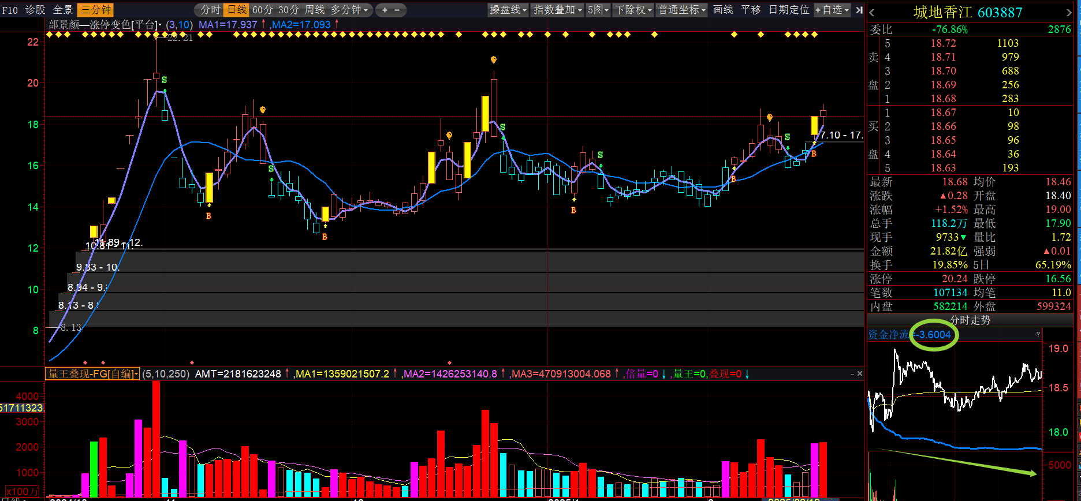1081x501 pixels.
Task: Open the 分时走势 intraday trend header
Action: click(970, 320)
